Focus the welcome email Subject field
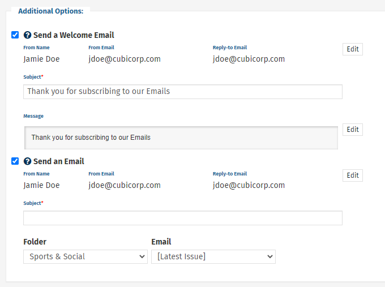This screenshot has height=287, width=385. [x=183, y=92]
